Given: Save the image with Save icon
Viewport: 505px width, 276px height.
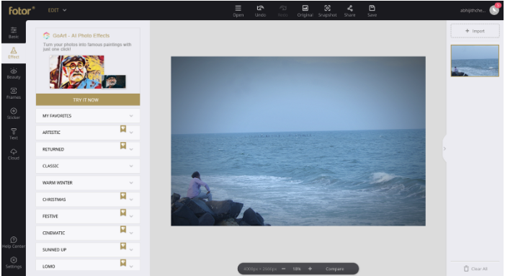Looking at the screenshot, I should pos(372,11).
